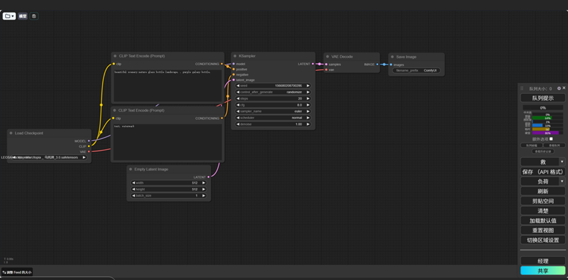The width and height of the screenshot is (568, 280).
Task: Click the KSampler LATENT output connector
Action: pyautogui.click(x=313, y=64)
